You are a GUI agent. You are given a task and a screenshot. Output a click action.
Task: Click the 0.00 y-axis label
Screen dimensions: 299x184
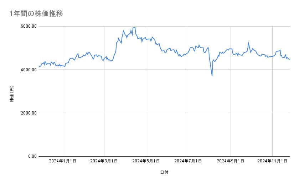point(32,156)
